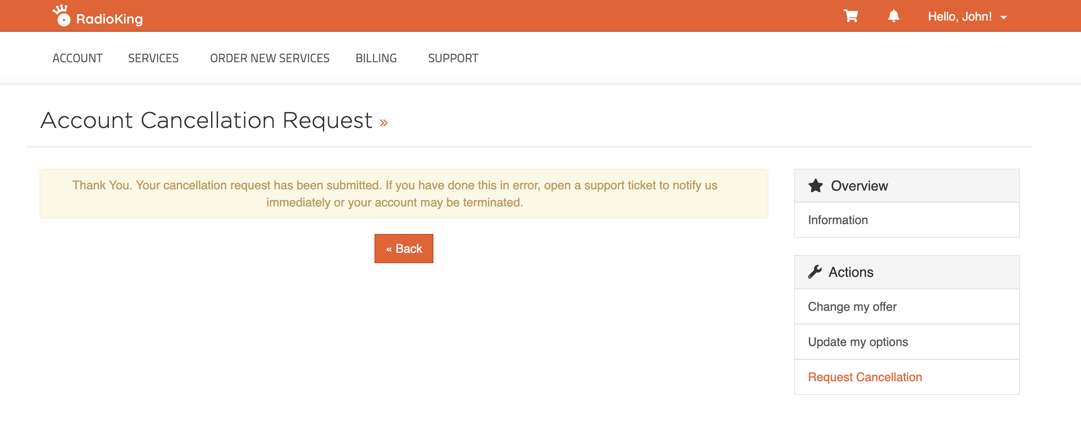Viewport: 1081px width, 437px height.
Task: Click Request Cancellation link
Action: tap(865, 377)
